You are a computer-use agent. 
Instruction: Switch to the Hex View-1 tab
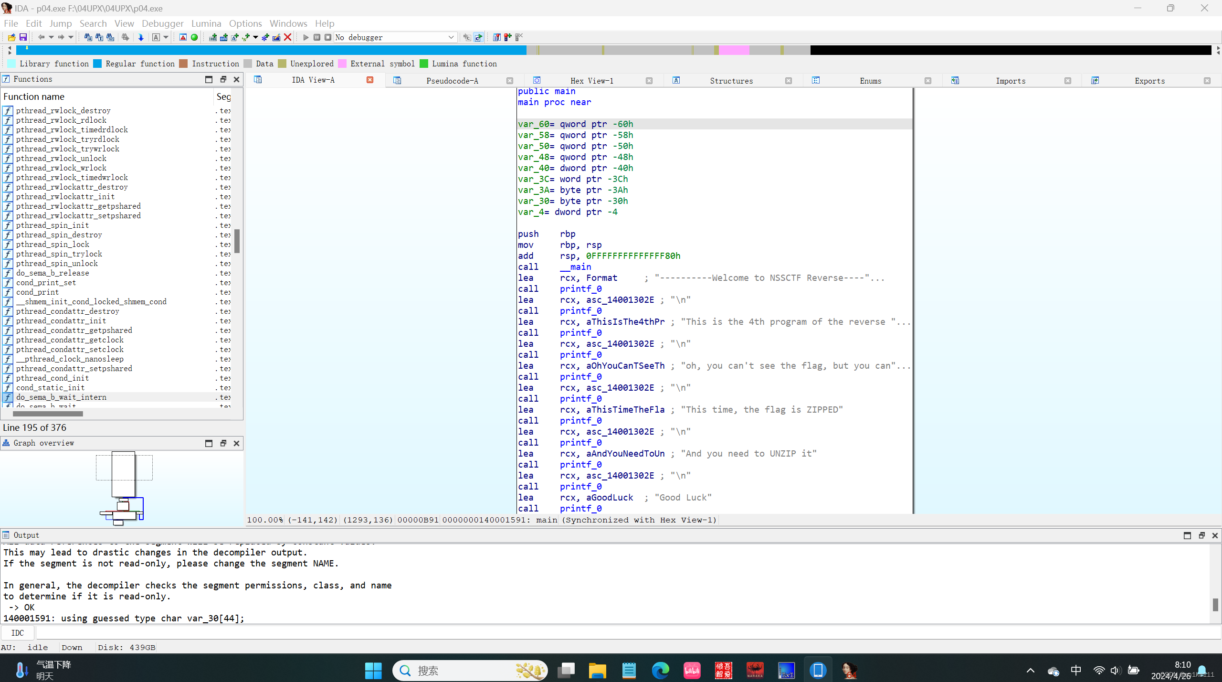(x=591, y=81)
